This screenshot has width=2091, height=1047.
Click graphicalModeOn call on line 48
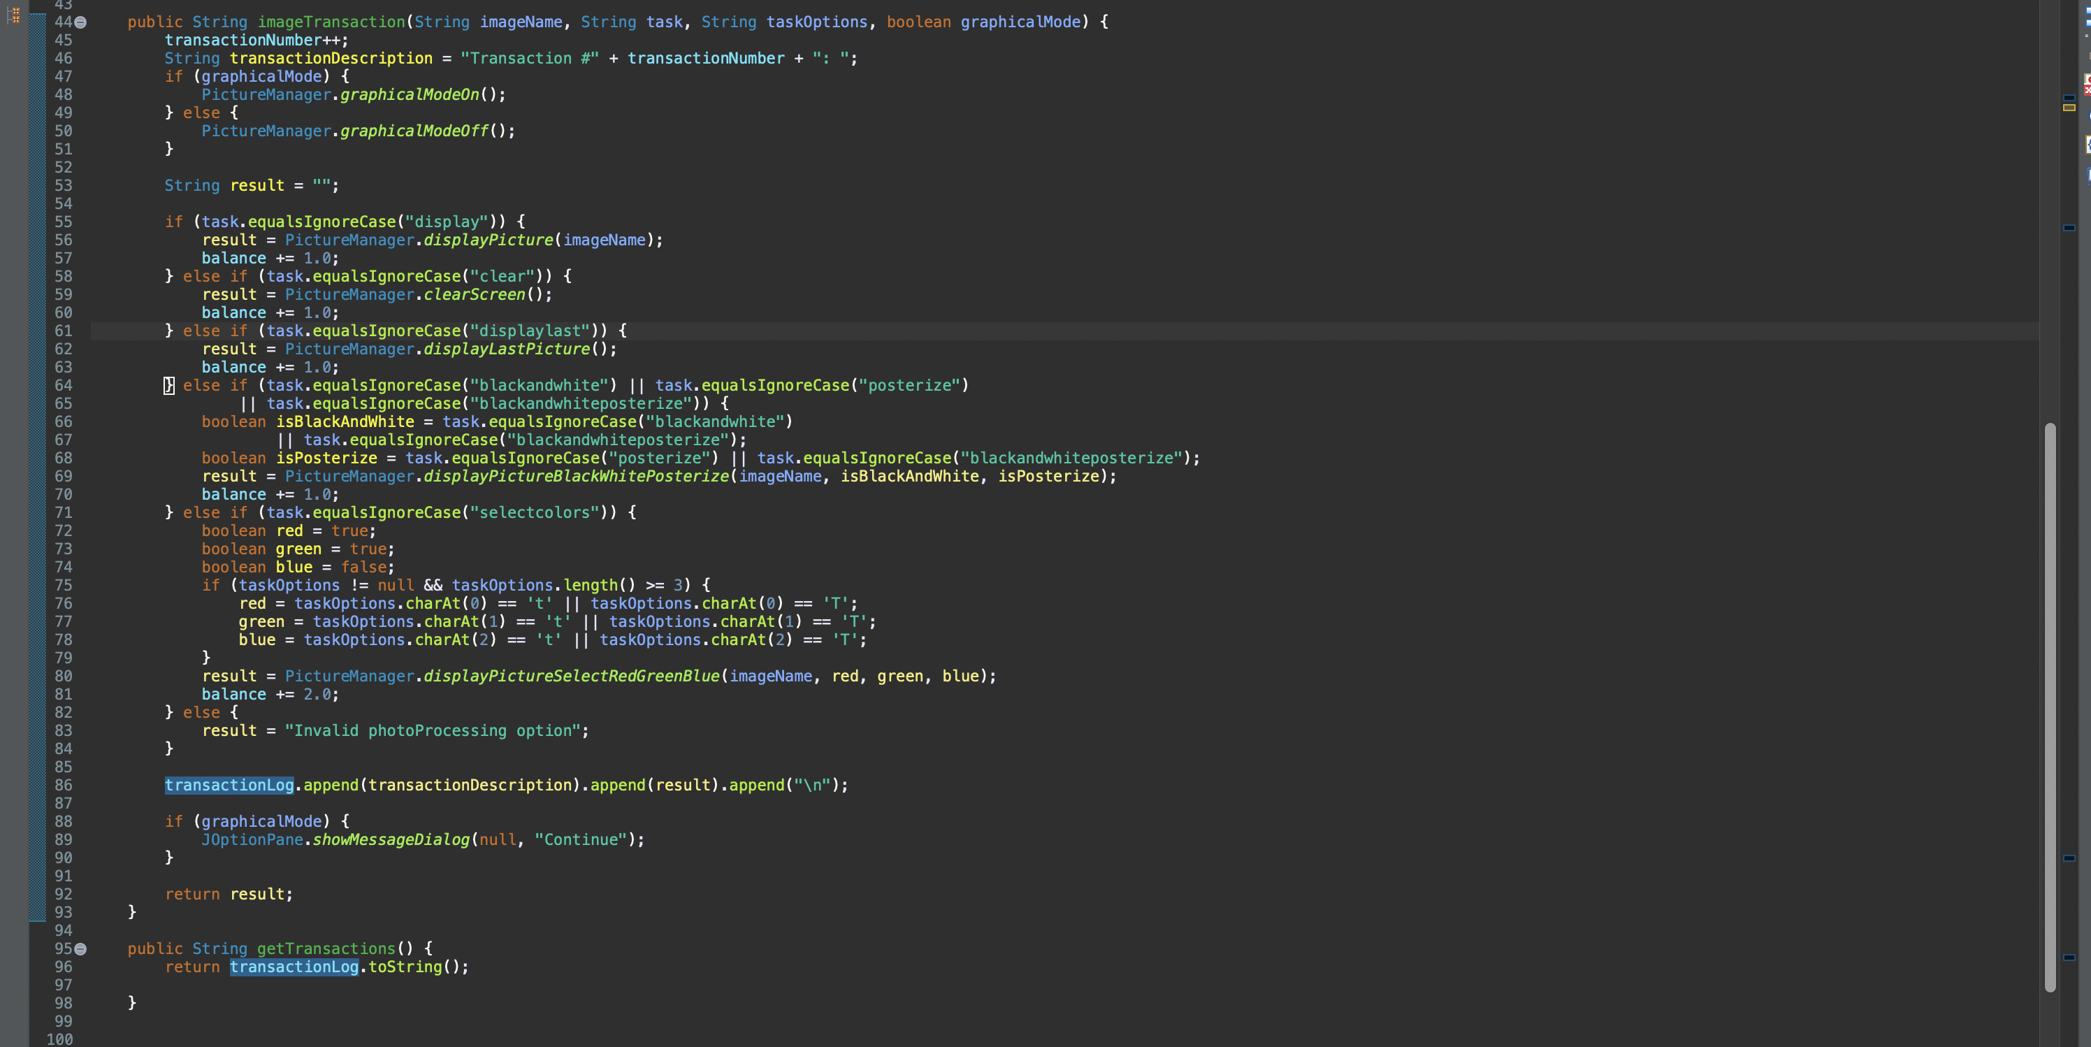[x=410, y=95]
